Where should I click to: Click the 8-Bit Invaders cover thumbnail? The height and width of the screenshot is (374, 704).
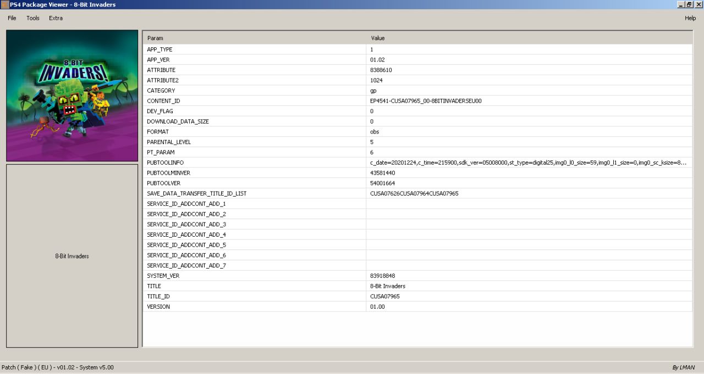pos(72,96)
